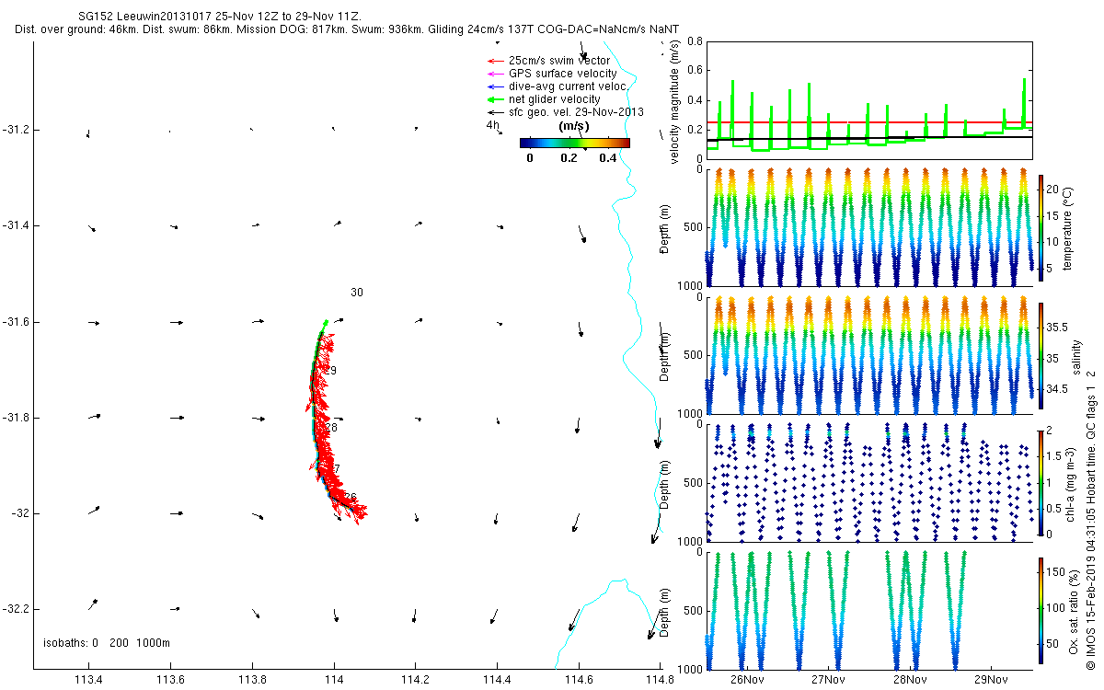Click the '0.2' tick under velocity colorbar

[568, 158]
